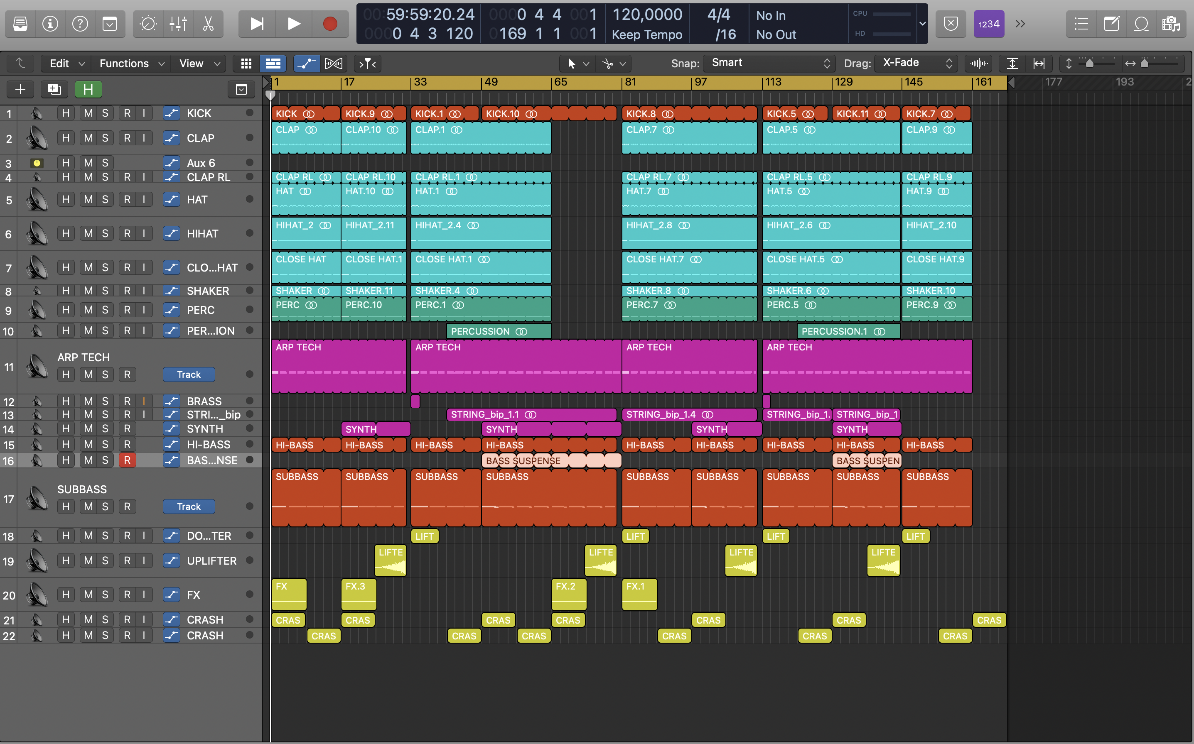Open the Loop Browser icon
The height and width of the screenshot is (744, 1194).
pos(1141,24)
